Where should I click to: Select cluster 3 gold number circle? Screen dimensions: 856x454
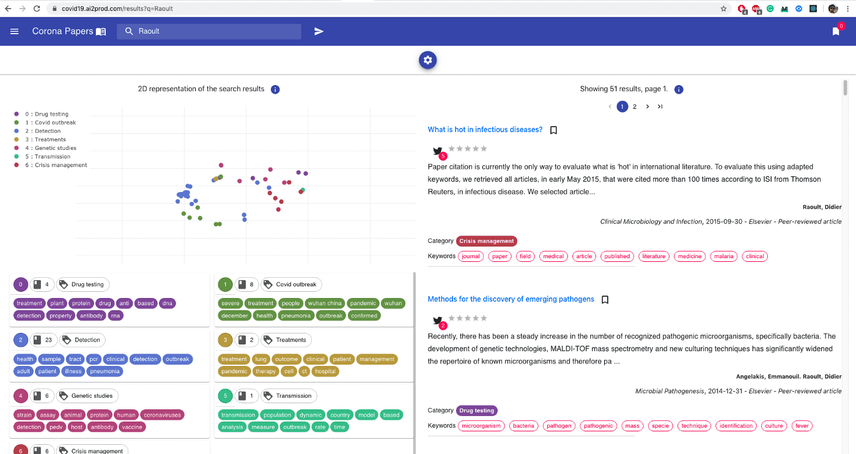point(225,340)
